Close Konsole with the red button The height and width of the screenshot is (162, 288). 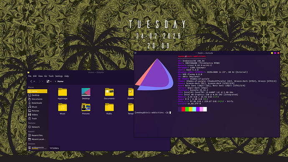pyautogui.click(x=278, y=53)
